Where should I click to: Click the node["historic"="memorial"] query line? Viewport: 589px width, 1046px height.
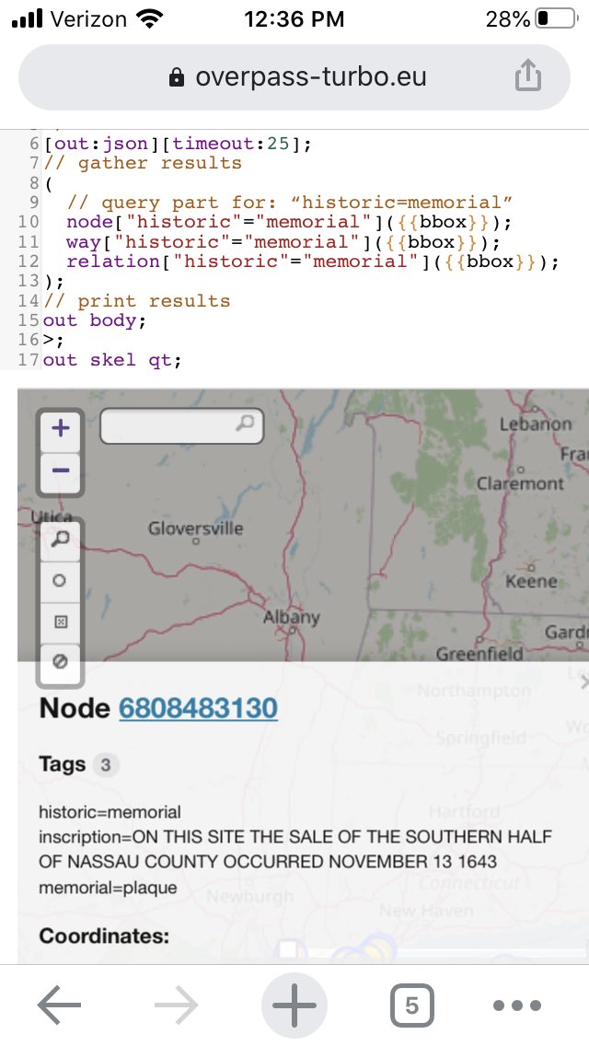click(x=289, y=222)
